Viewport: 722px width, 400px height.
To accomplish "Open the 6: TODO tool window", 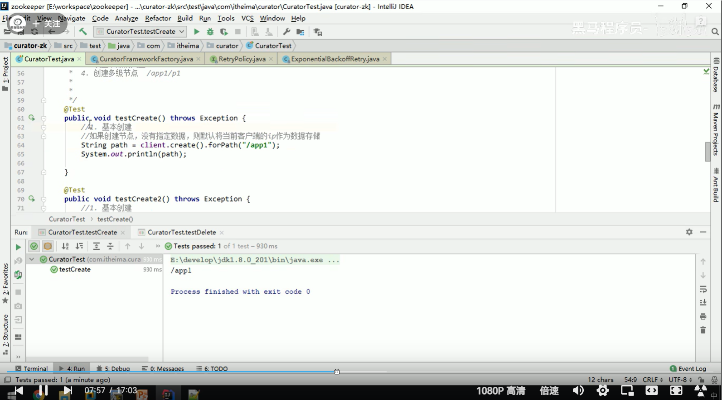I will point(212,368).
